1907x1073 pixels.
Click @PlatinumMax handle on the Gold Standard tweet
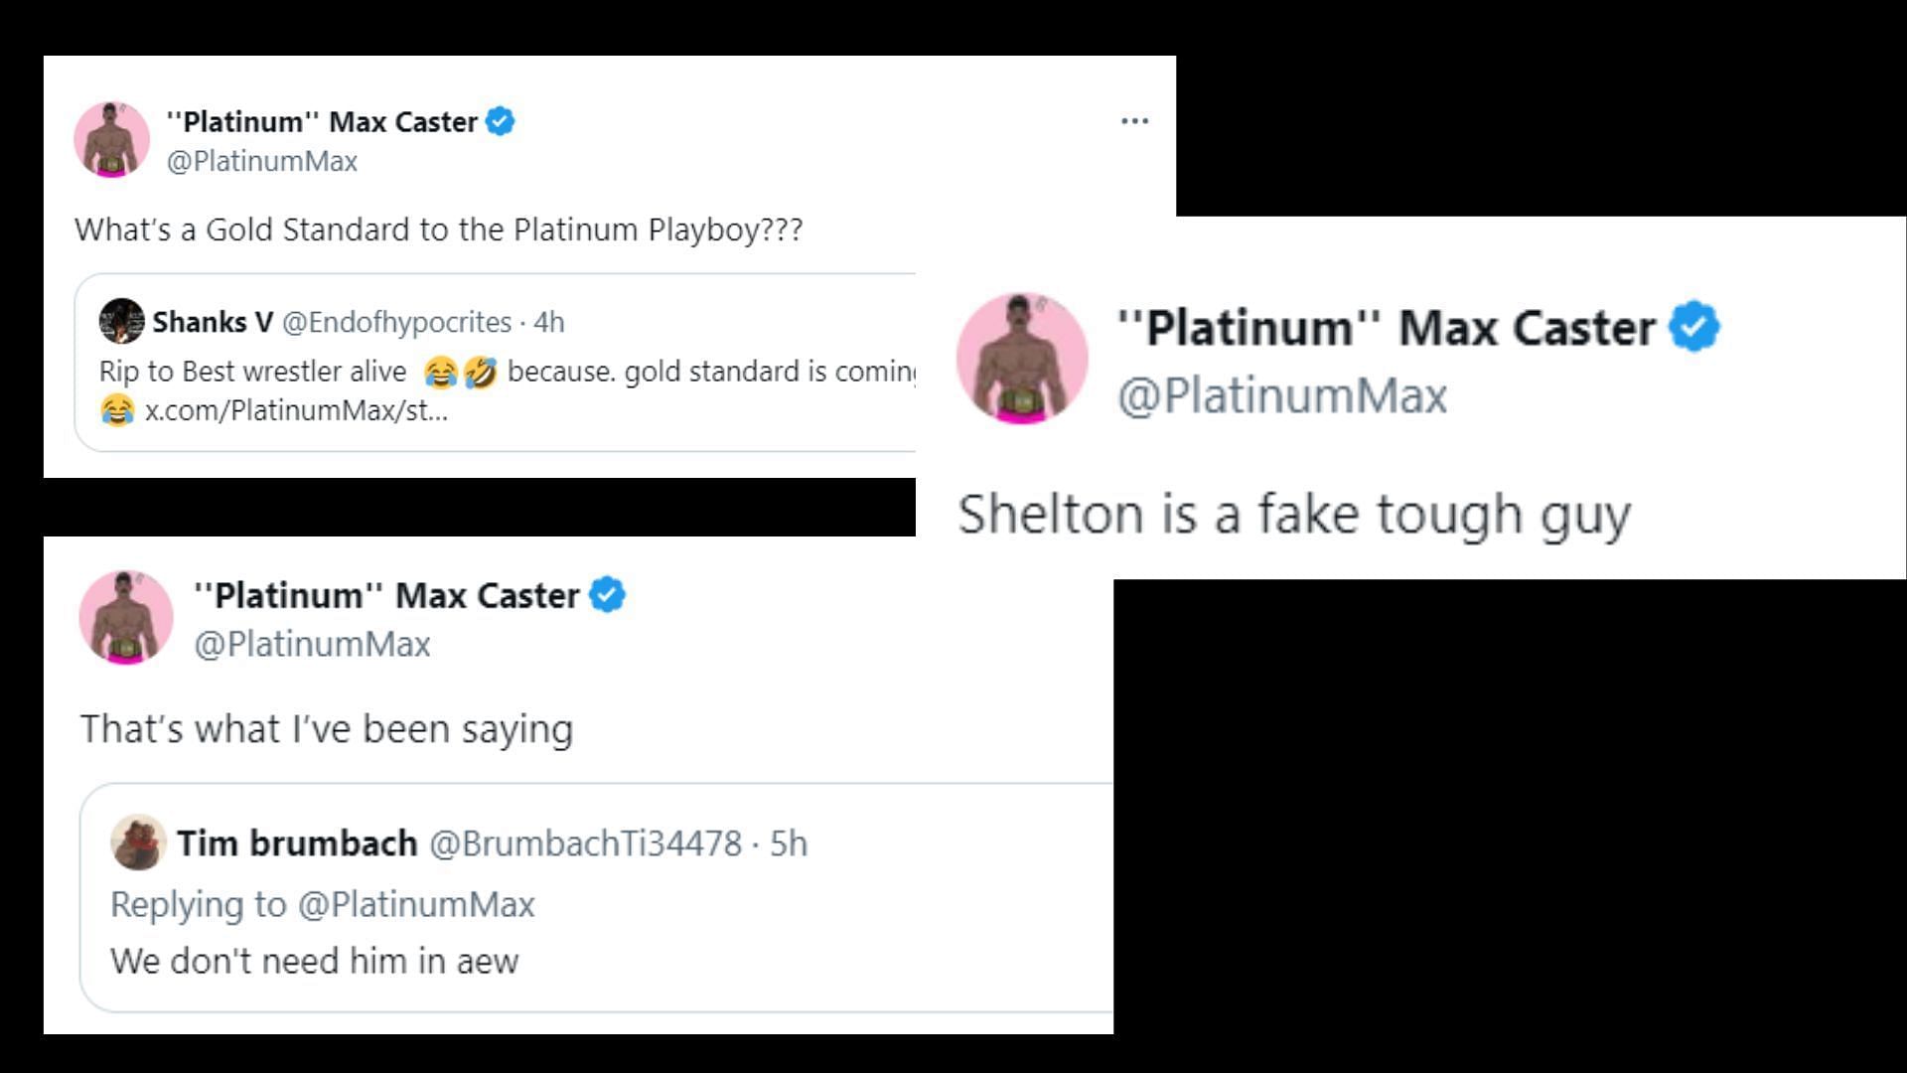[x=262, y=161]
